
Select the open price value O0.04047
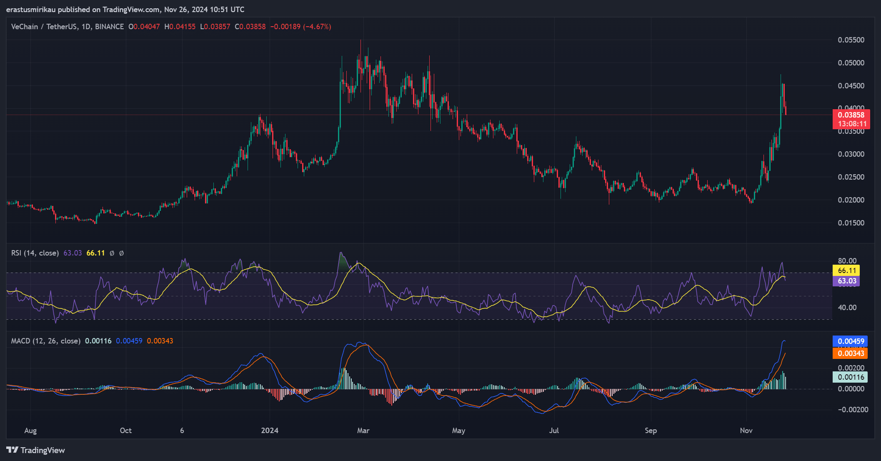point(144,27)
